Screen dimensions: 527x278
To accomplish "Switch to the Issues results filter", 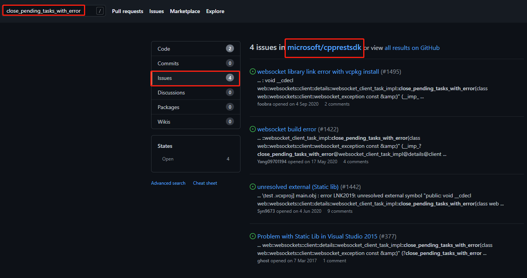I will (165, 78).
